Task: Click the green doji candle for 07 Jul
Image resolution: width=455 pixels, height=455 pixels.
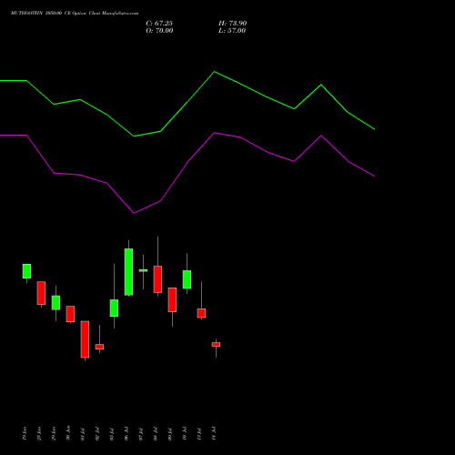Action: pos(143,270)
